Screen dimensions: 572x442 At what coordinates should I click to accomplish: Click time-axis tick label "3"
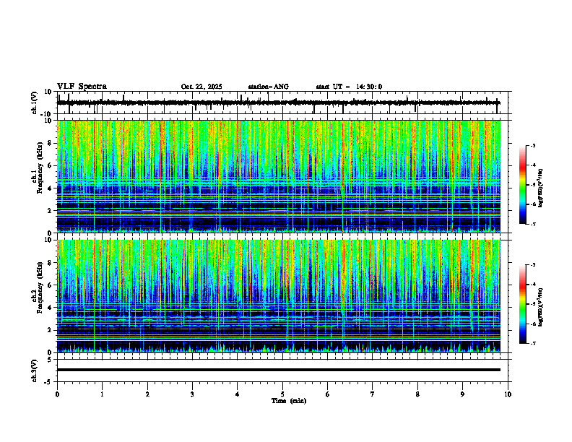coord(192,394)
